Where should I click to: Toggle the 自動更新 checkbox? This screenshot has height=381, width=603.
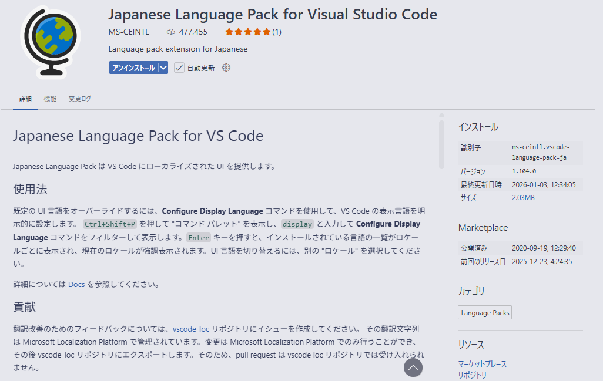[x=180, y=68]
